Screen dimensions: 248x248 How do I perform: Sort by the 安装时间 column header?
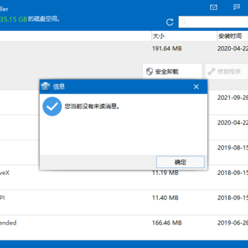(x=233, y=36)
